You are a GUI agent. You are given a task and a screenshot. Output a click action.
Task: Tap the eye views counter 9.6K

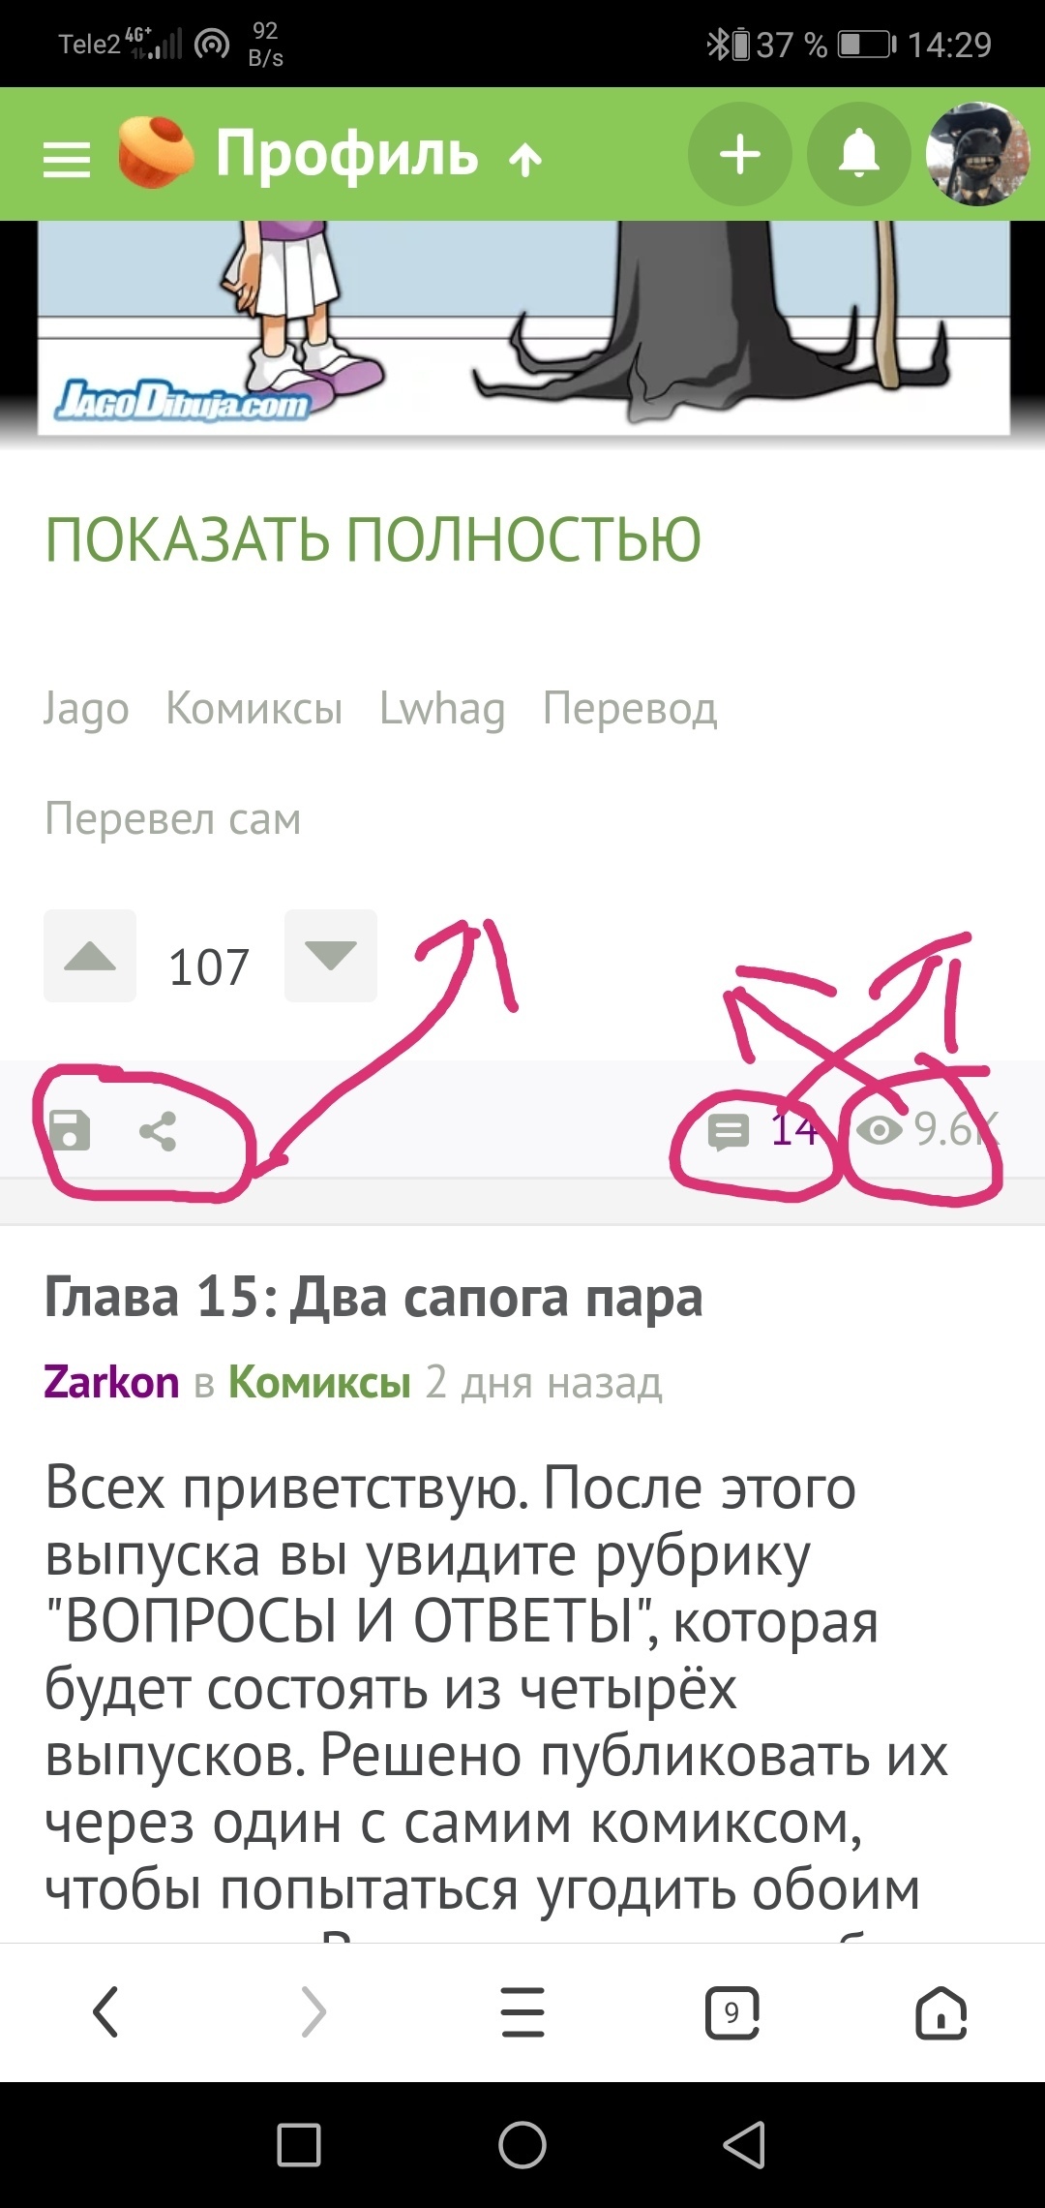[x=927, y=1130]
